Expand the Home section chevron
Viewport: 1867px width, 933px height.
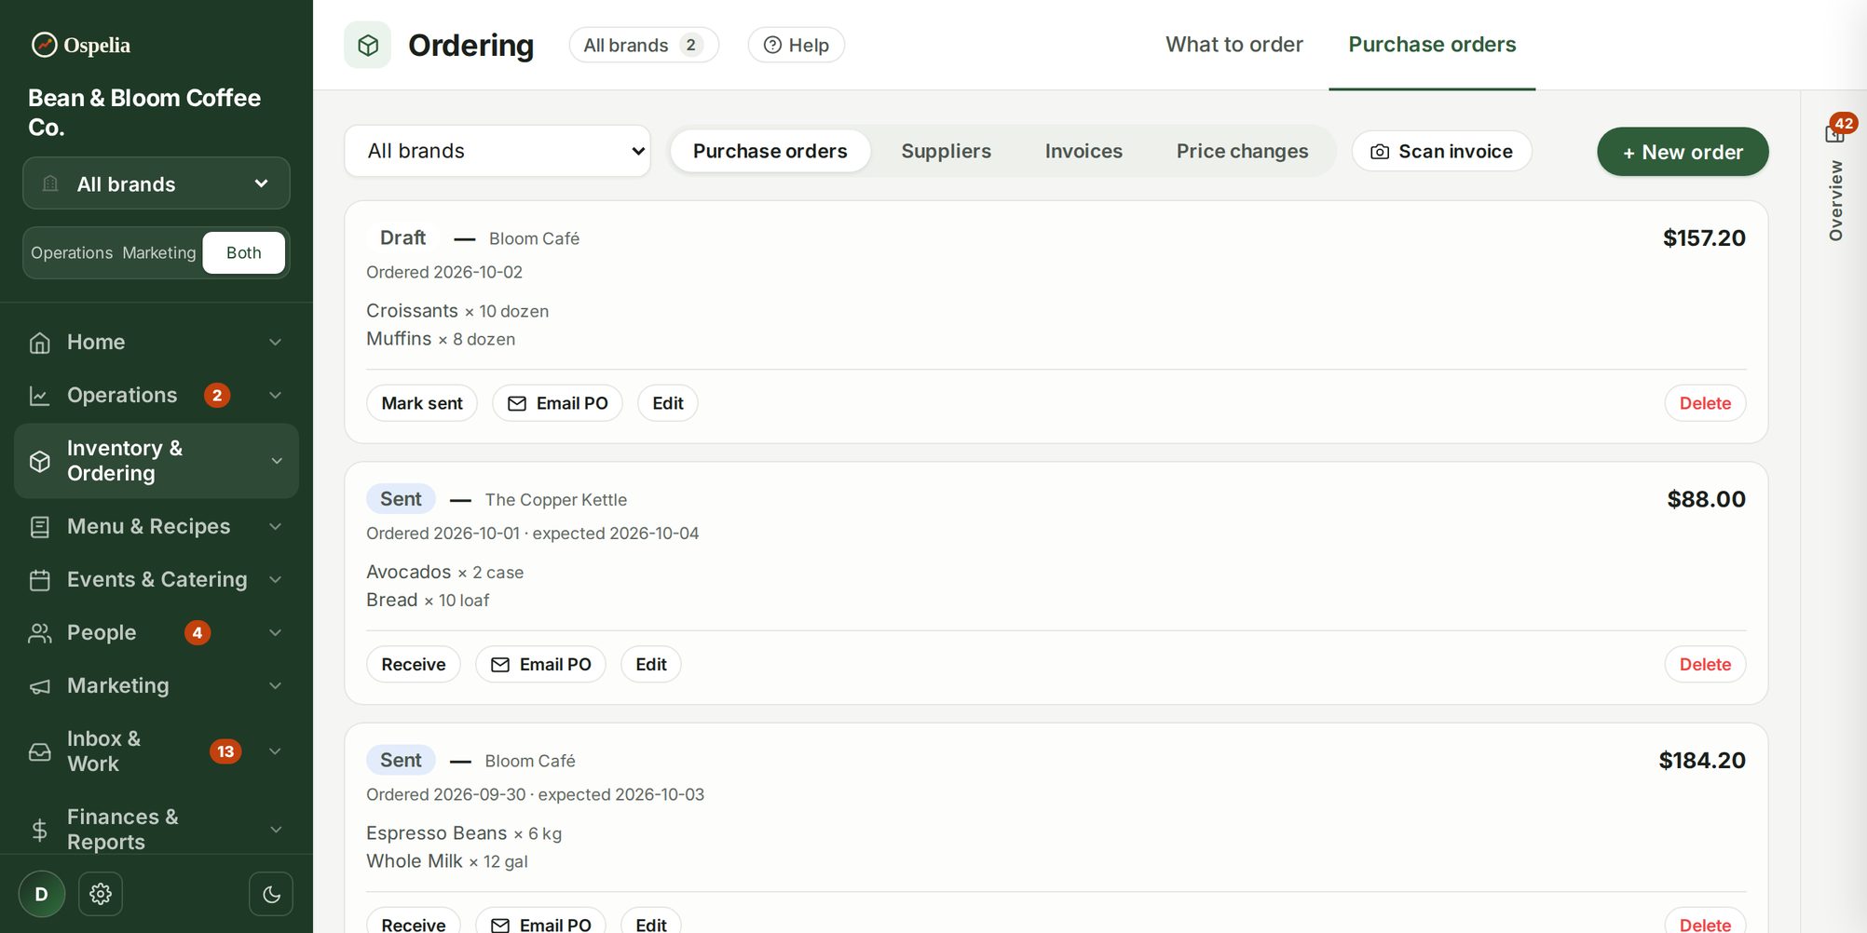pos(276,343)
